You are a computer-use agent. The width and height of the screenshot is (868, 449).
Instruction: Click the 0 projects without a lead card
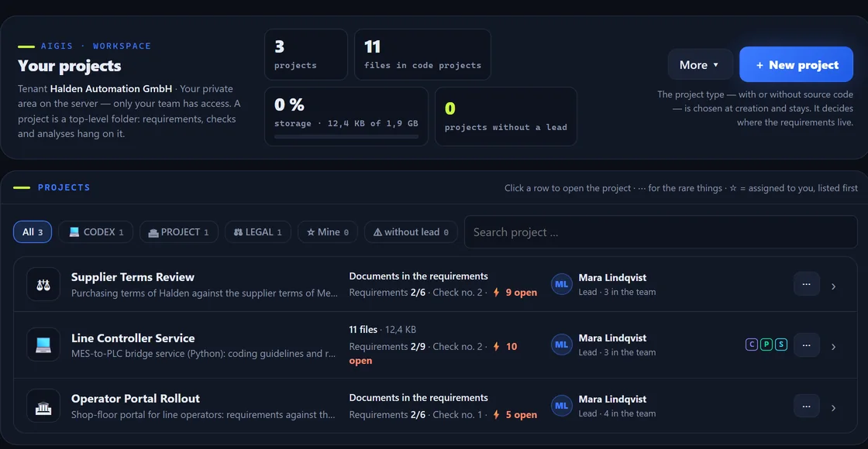tap(506, 117)
